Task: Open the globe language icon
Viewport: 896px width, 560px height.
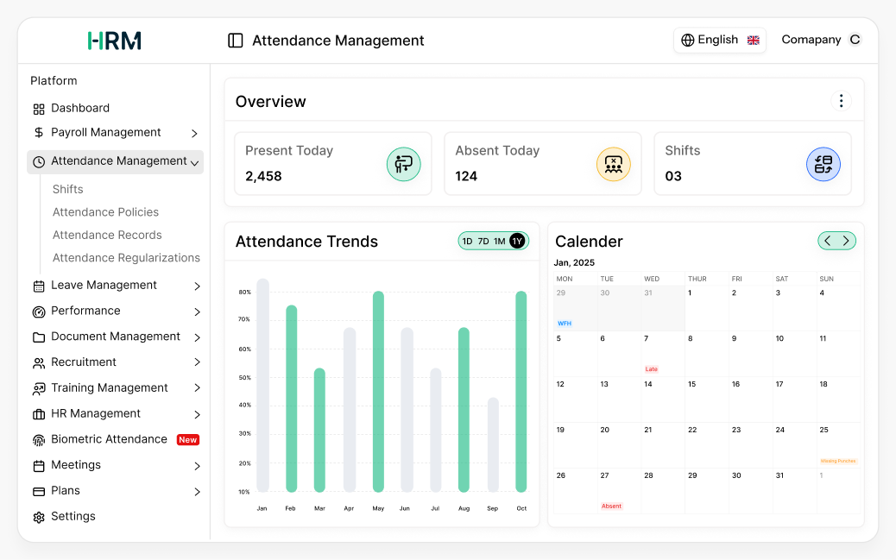Action: tap(687, 40)
